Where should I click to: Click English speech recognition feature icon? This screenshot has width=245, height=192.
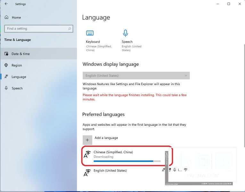[175, 170]
